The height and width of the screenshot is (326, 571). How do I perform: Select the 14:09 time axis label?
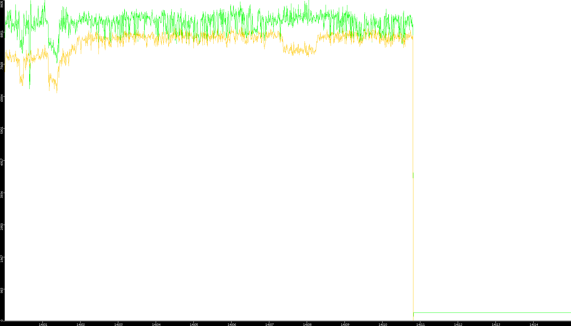345,324
